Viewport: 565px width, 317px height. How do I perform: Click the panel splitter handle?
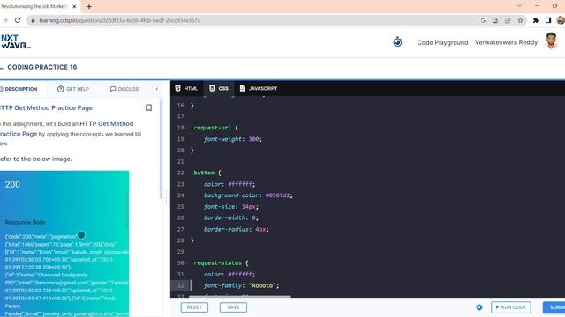coord(166,198)
